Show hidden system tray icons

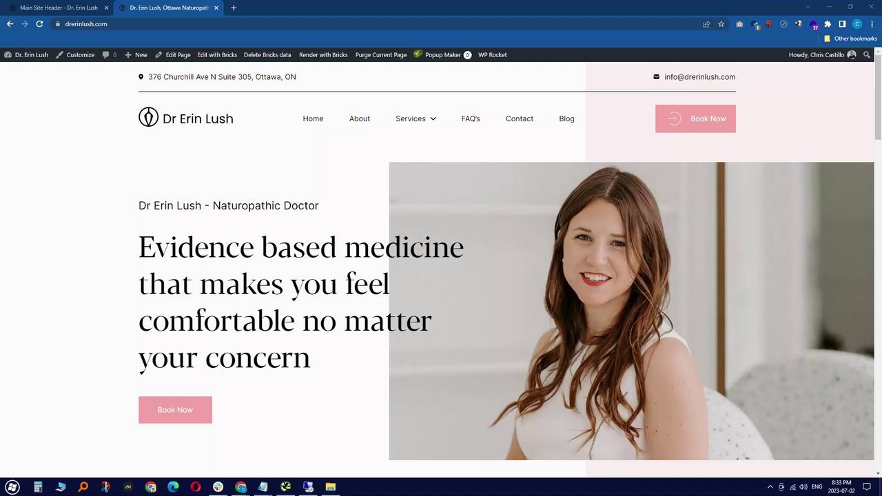pyautogui.click(x=770, y=487)
